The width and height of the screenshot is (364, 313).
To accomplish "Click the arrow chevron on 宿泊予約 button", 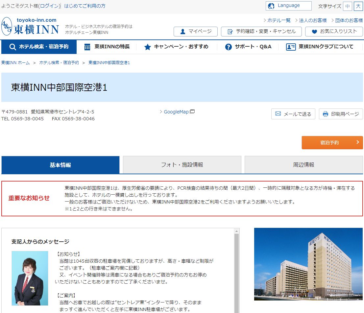I will coord(358,142).
